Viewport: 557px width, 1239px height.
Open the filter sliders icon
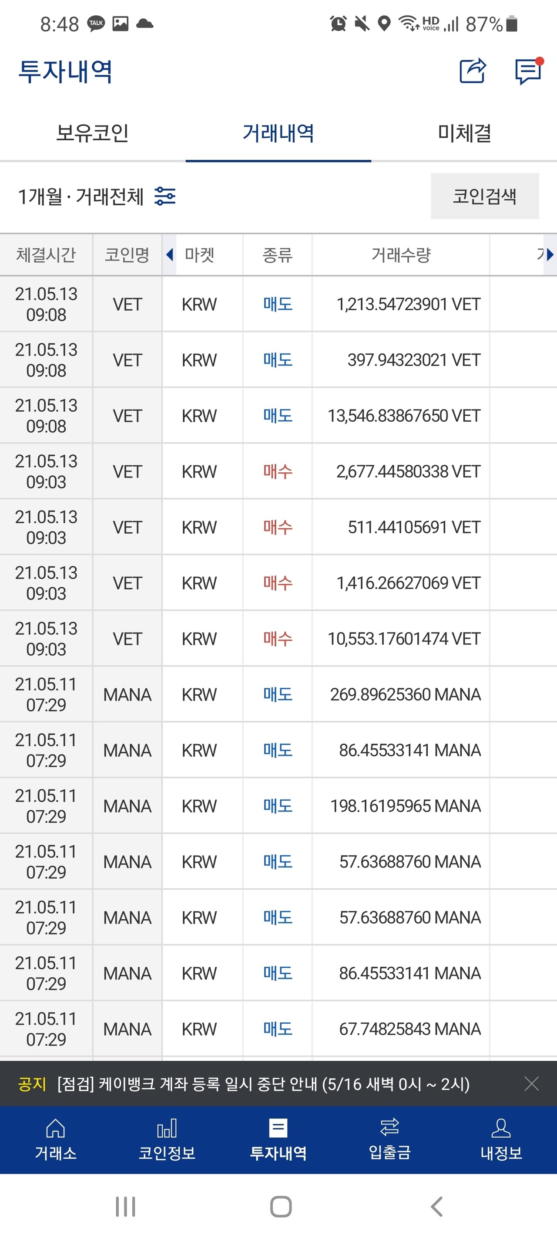pyautogui.click(x=165, y=196)
